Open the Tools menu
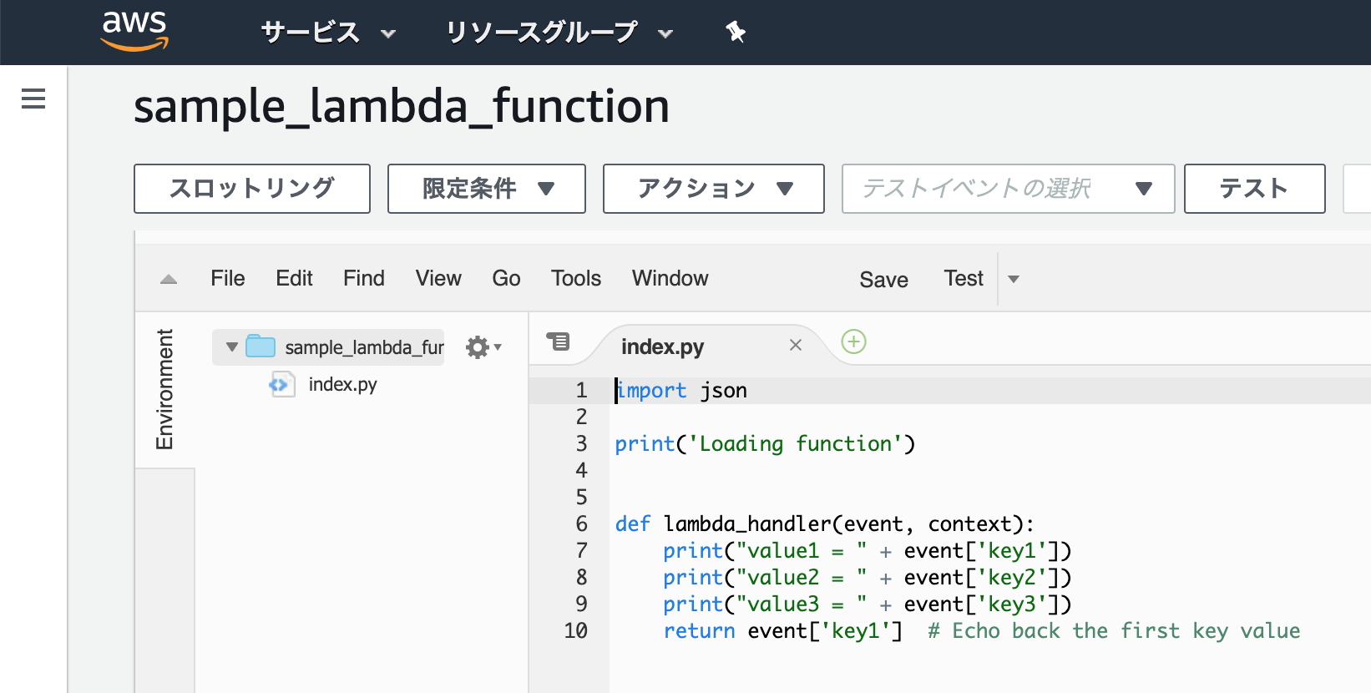The image size is (1371, 693). tap(576, 278)
